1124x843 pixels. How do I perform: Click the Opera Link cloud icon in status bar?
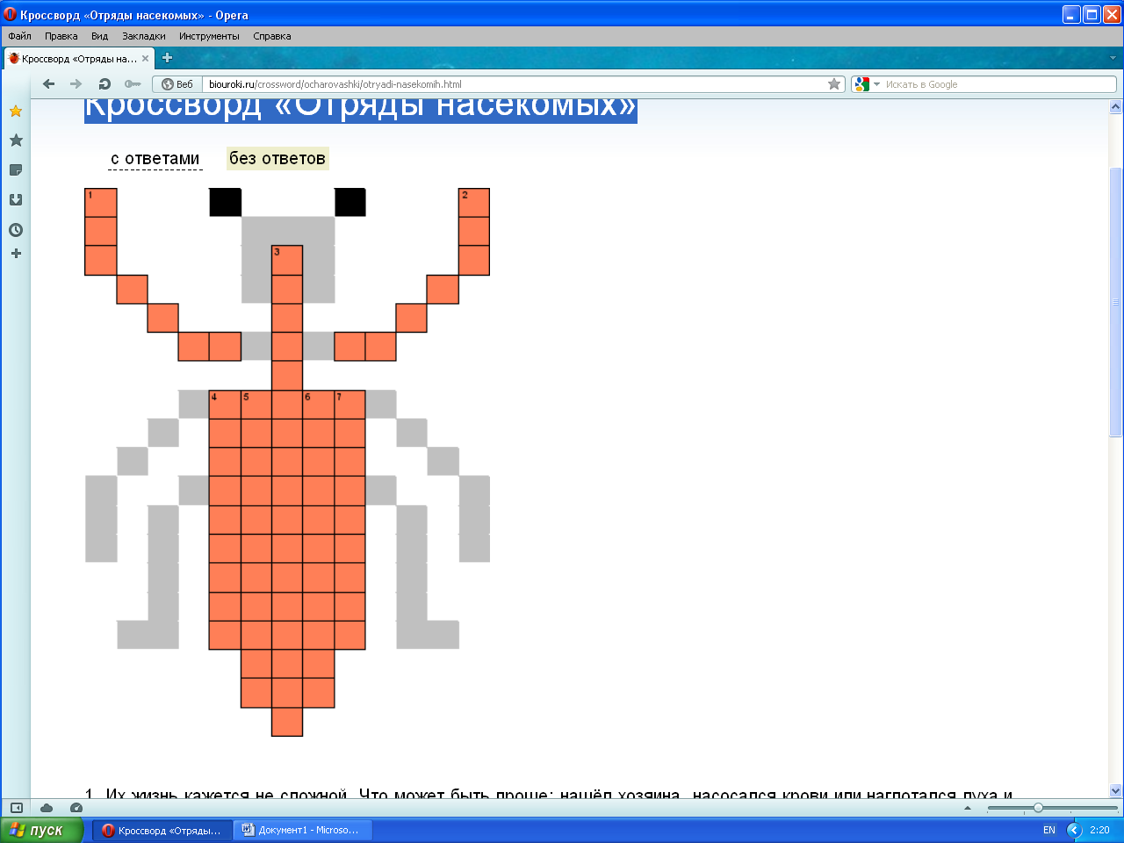(x=47, y=808)
